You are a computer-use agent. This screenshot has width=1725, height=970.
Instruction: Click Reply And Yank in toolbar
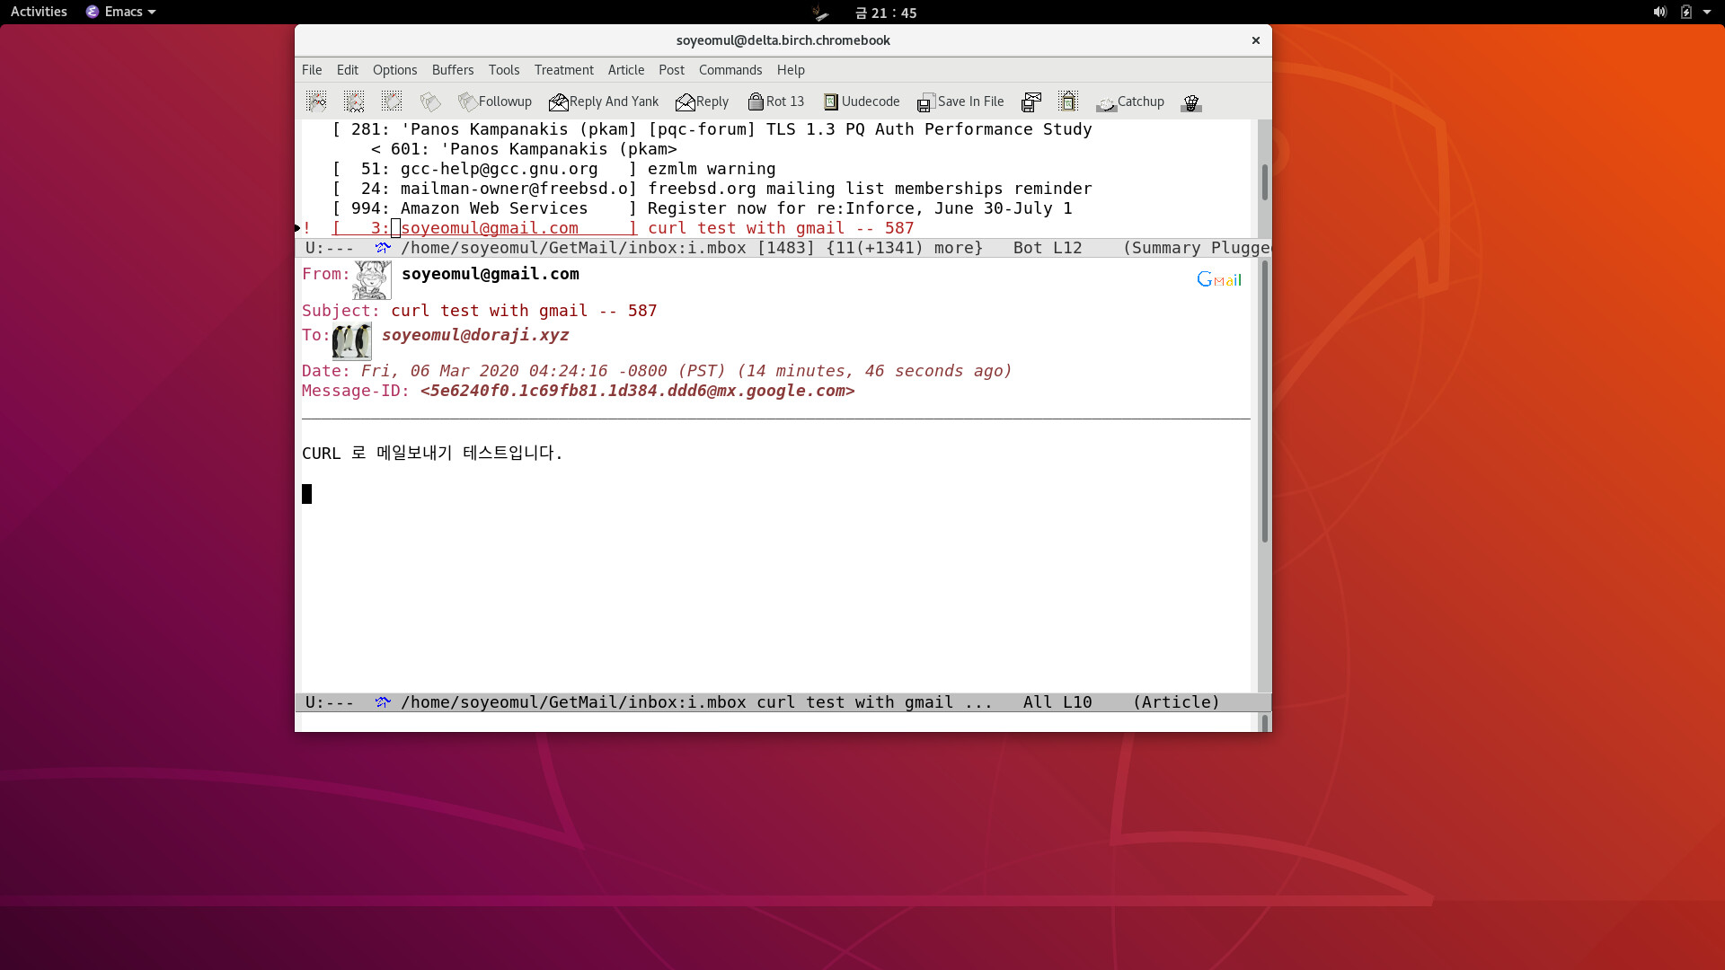[x=604, y=101]
